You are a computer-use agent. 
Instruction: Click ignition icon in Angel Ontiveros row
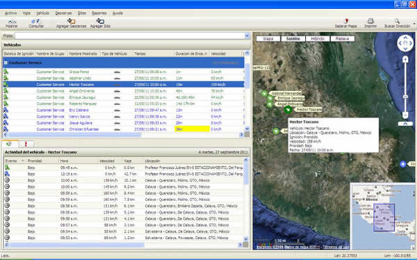point(6,91)
